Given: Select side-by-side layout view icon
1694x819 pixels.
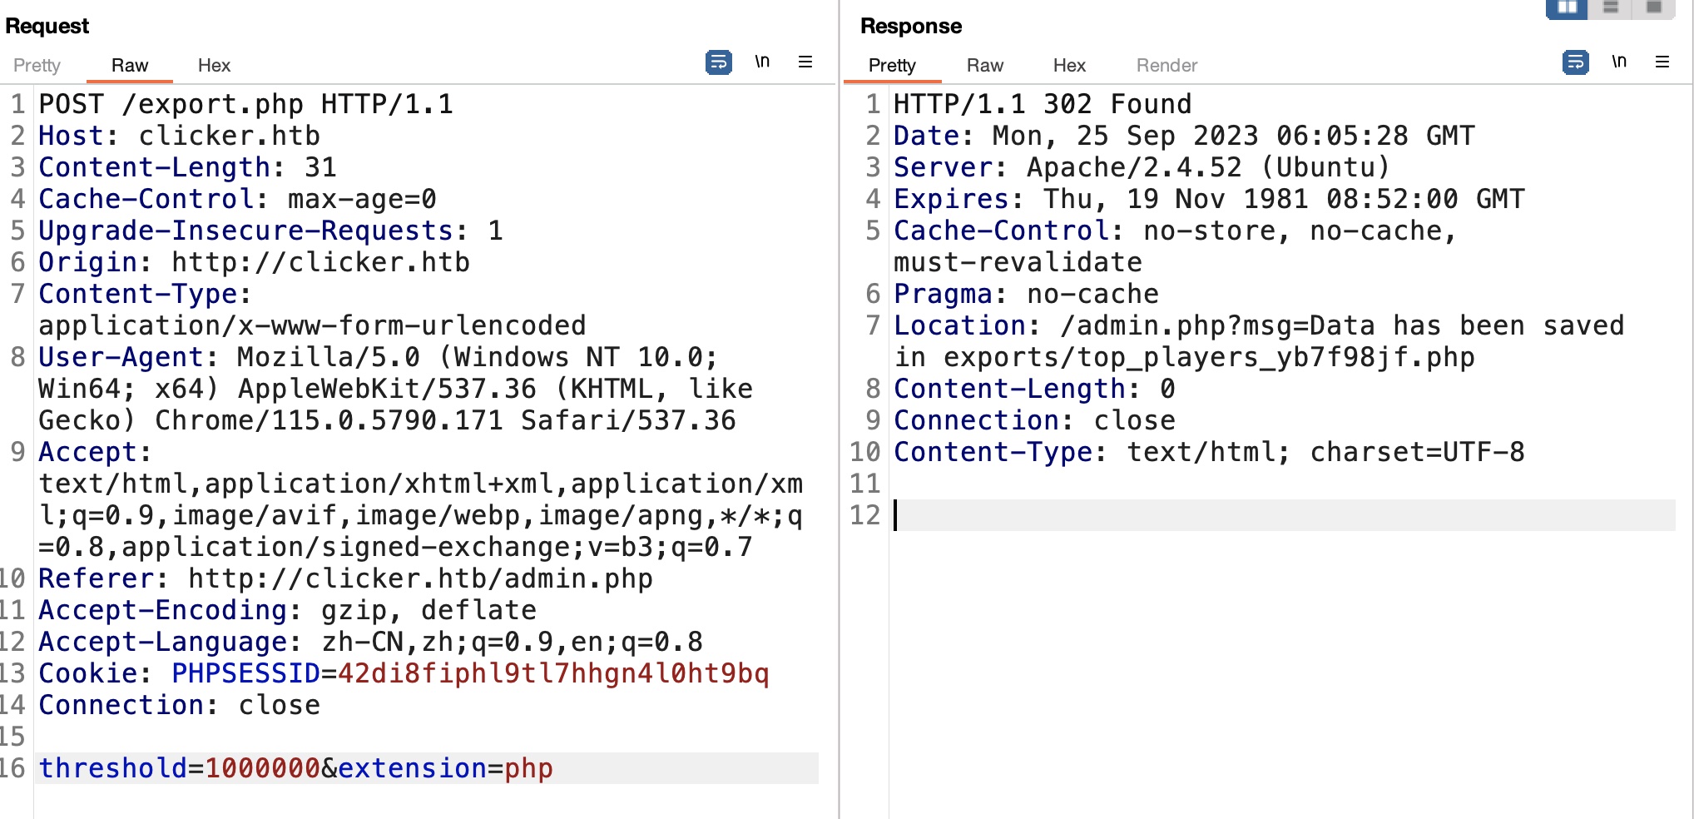Looking at the screenshot, I should (1567, 8).
